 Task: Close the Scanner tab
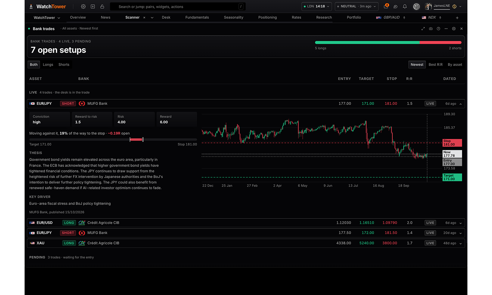coord(144,18)
